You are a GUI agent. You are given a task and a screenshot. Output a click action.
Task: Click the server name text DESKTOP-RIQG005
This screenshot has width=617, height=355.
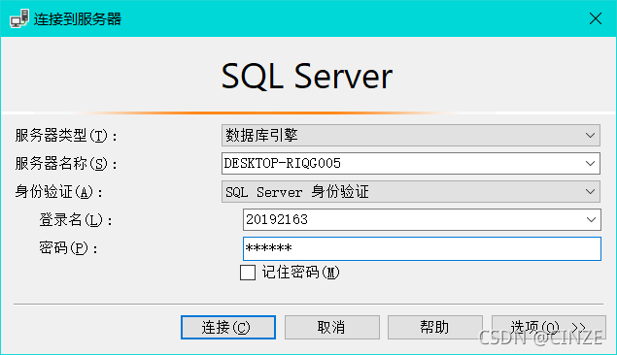coord(282,163)
